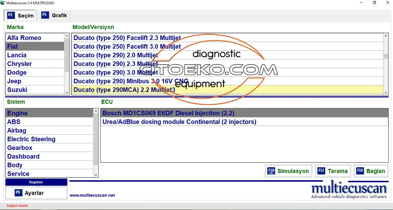The image size is (393, 210).
Task: Choose Ducato (type 290) 2.0 Multijet
Action: click(228, 55)
